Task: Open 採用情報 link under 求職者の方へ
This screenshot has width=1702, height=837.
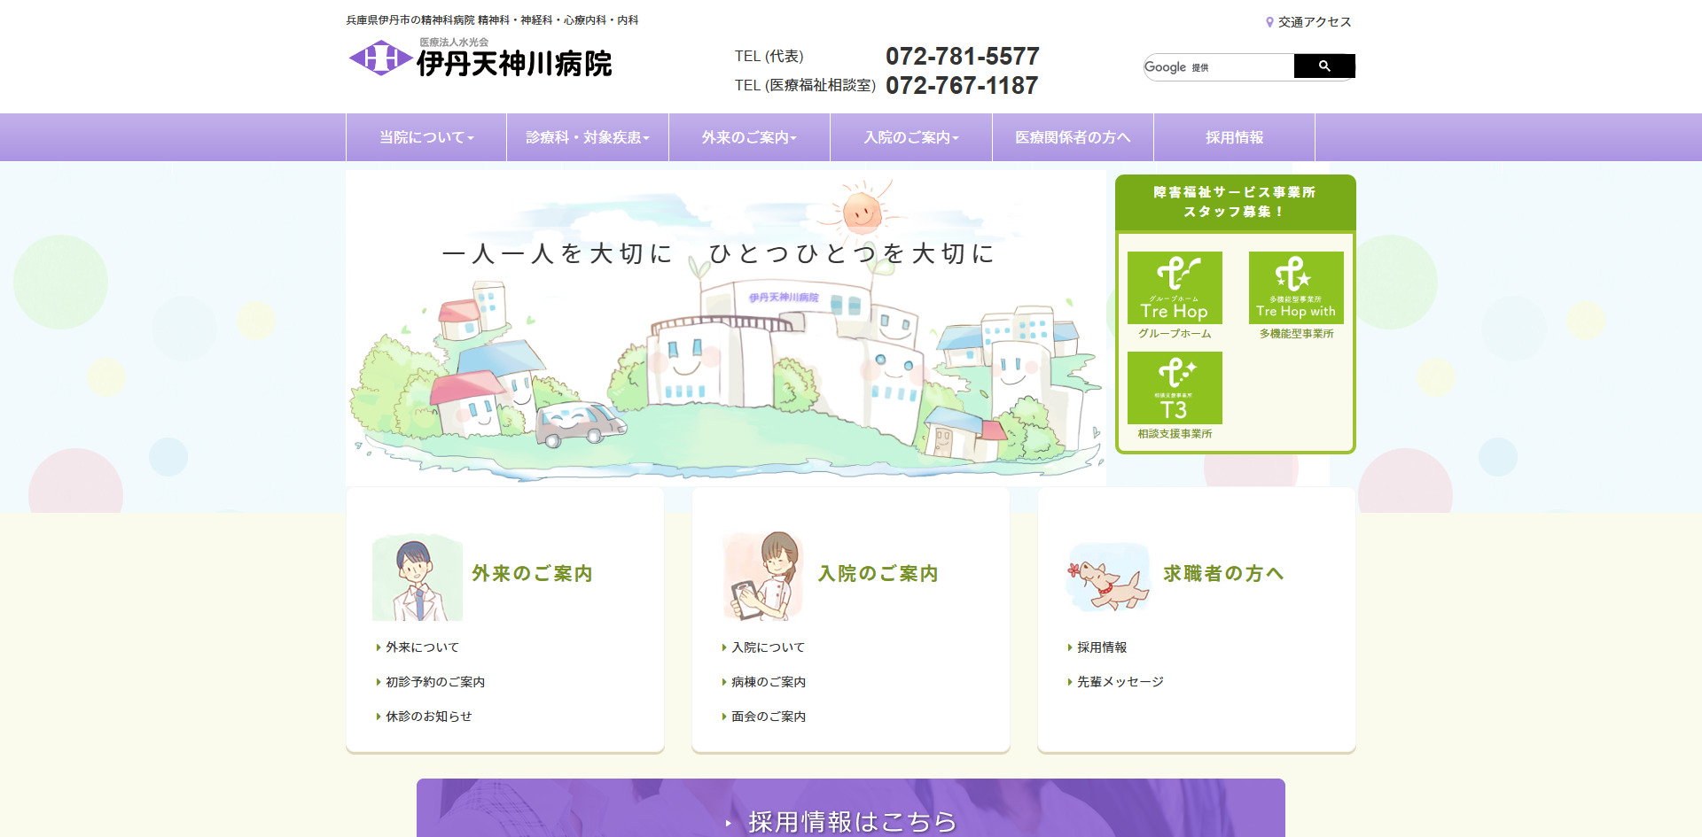Action: tap(1102, 647)
